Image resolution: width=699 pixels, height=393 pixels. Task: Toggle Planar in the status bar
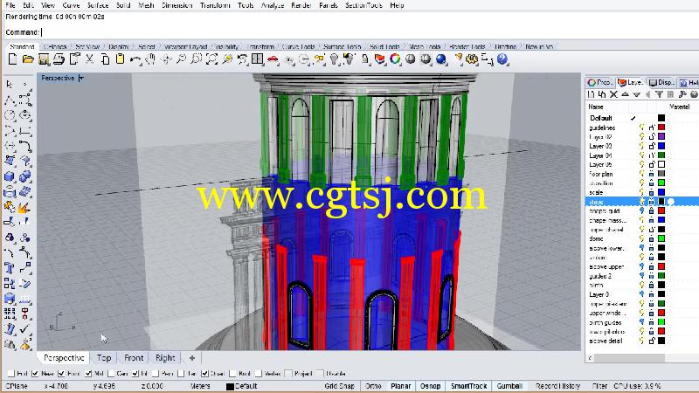coord(401,386)
